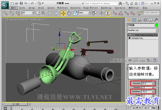
Task: Click the binoculars search icon
Action: click(120, 3)
